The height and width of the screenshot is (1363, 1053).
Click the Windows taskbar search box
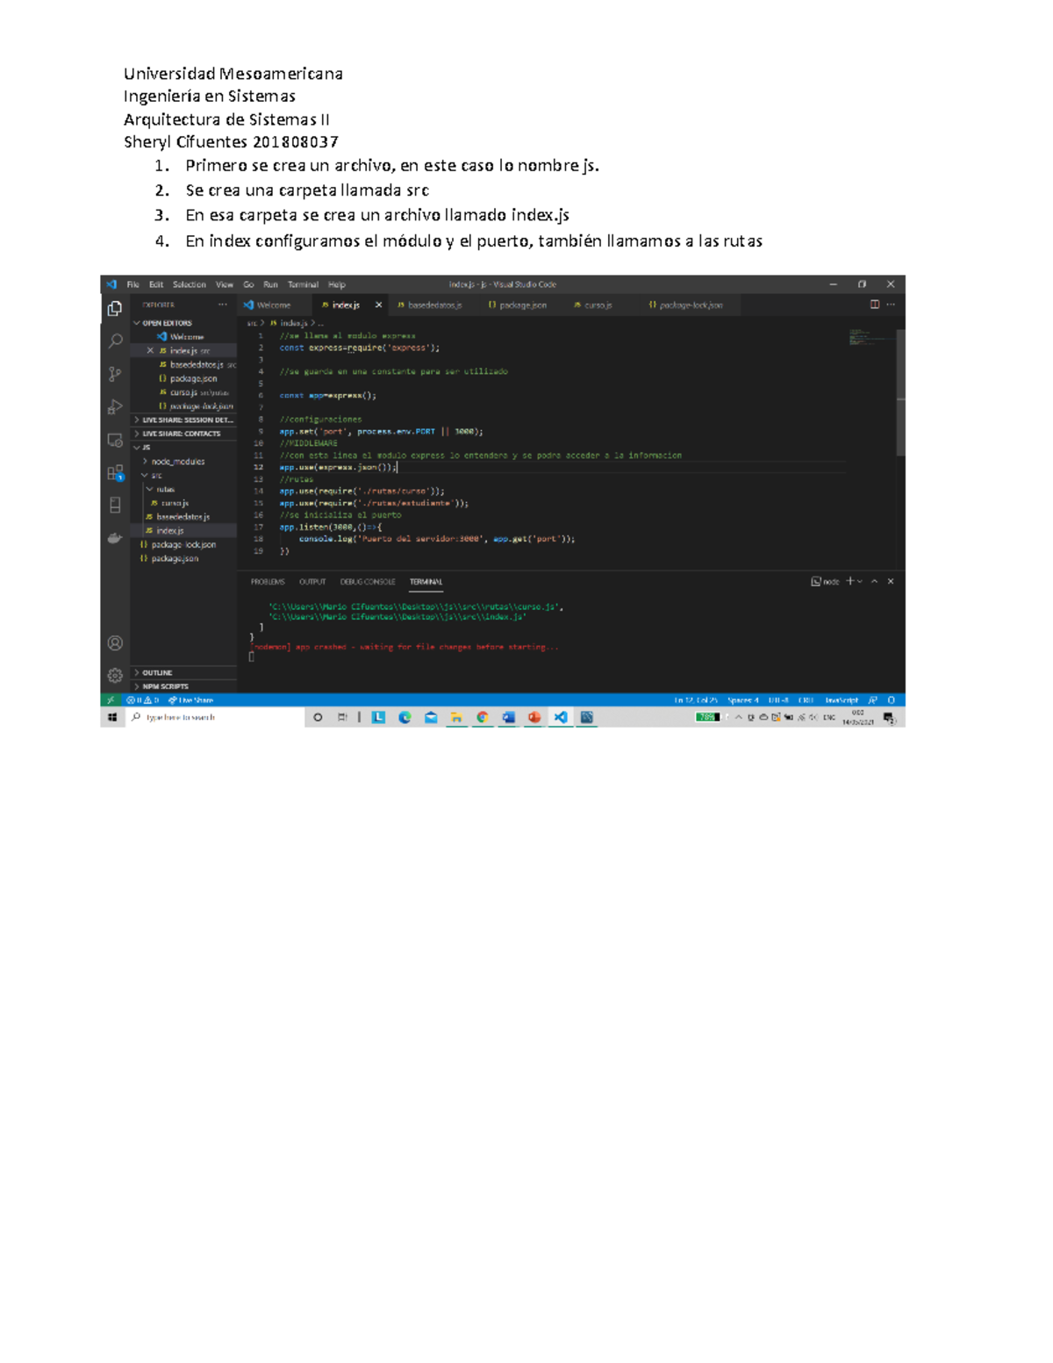[175, 718]
